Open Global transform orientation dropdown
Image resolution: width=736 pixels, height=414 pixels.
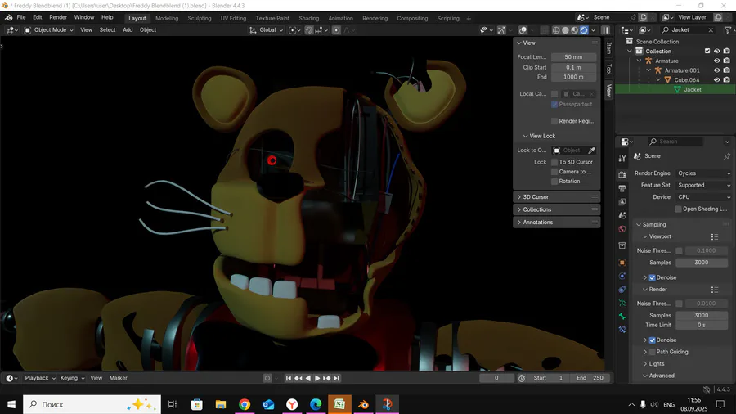tap(266, 30)
